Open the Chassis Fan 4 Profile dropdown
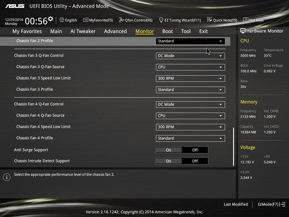The image size is (289, 217). (191, 138)
